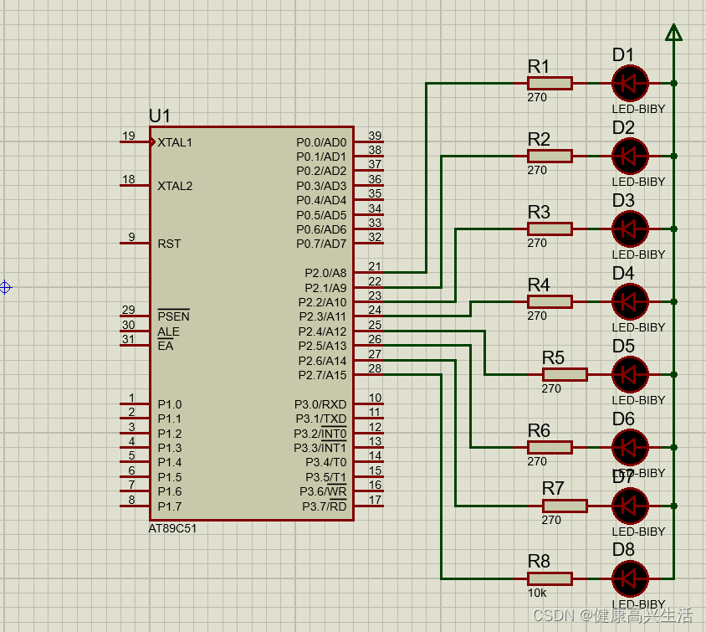Viewport: 706px width, 632px height.
Task: Click LED-BIBY label under D4
Action: coord(638,327)
